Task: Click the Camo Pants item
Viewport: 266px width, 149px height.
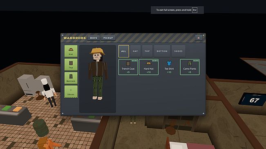Action: (190, 67)
